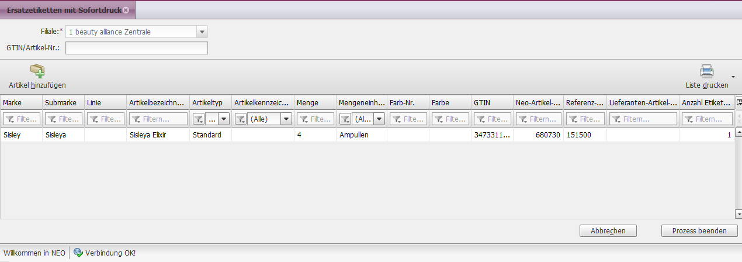Screen dimensions: 742x262
Task: Open the arrow menu beside Liste drucken
Action: coord(733,77)
